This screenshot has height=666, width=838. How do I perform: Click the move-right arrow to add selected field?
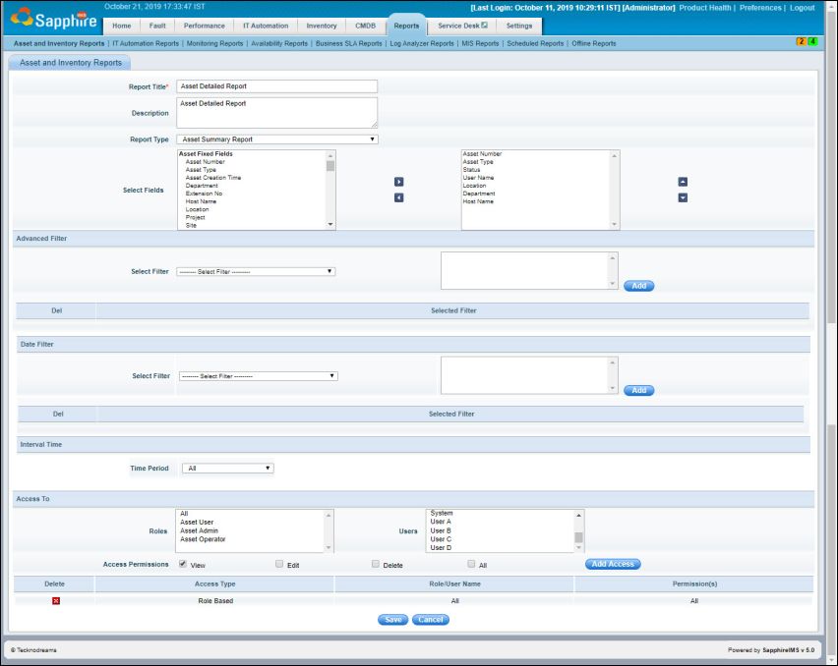click(398, 182)
